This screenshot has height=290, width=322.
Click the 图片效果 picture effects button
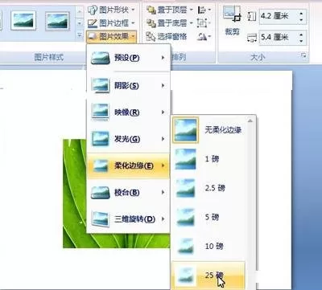[111, 36]
